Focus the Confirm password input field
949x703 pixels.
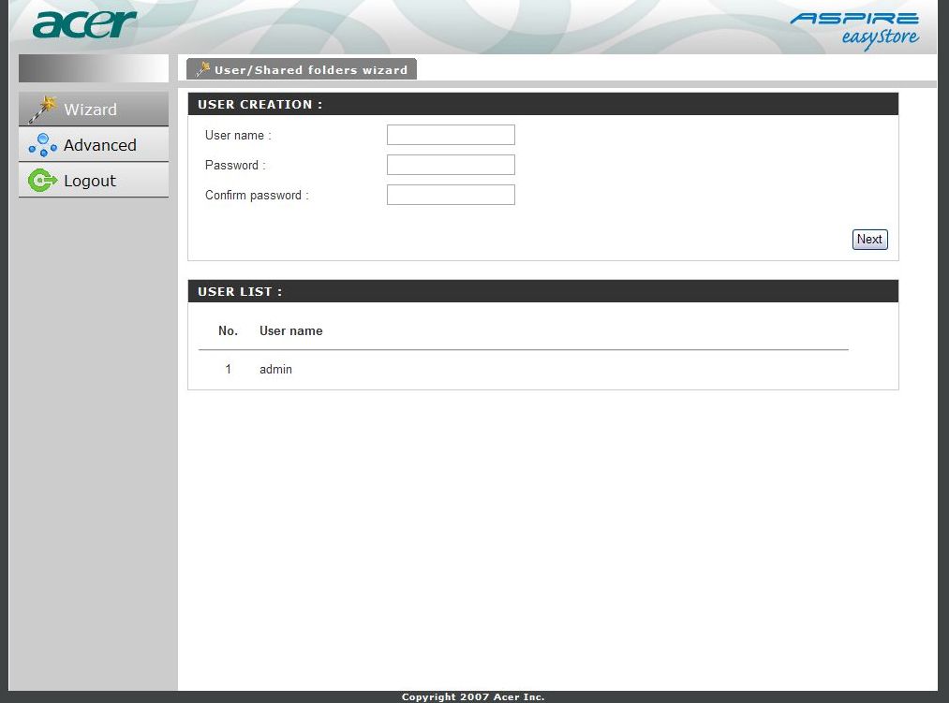pyautogui.click(x=451, y=195)
